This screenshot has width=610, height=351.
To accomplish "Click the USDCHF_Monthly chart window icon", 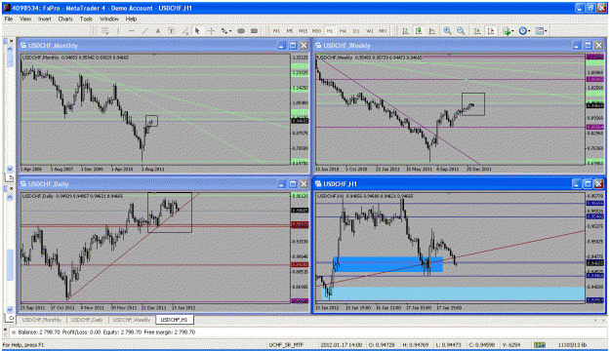I will point(23,46).
